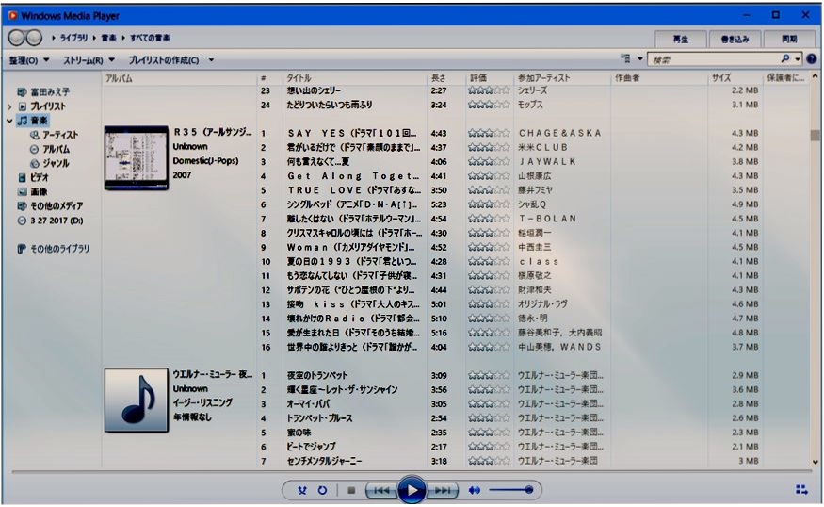The height and width of the screenshot is (507, 824).
Task: Switch to the 再生 tab
Action: pos(680,39)
